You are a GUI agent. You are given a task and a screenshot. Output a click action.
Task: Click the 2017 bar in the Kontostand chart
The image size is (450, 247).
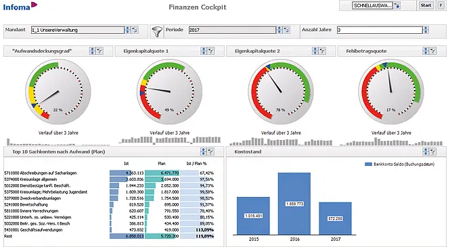pyautogui.click(x=335, y=219)
